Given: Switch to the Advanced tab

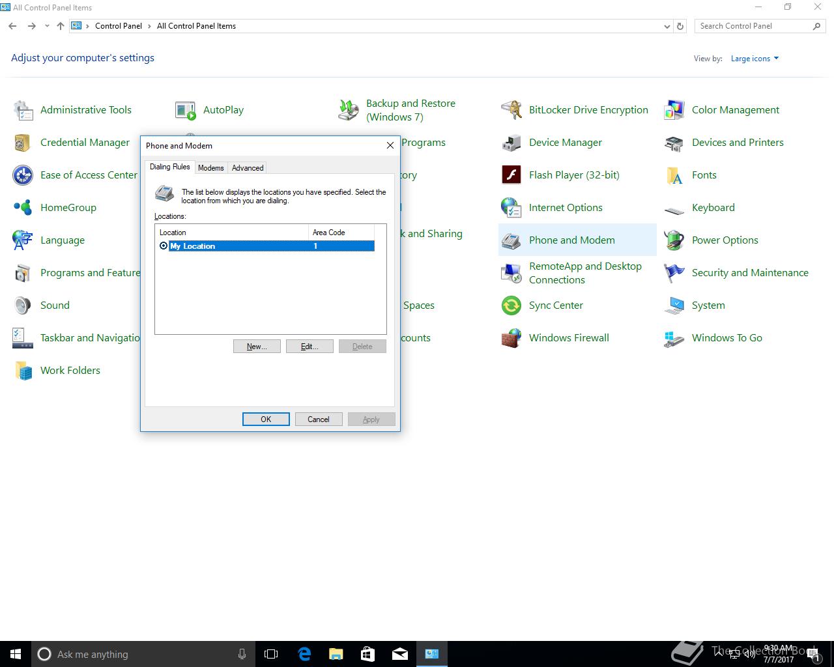Looking at the screenshot, I should [248, 168].
